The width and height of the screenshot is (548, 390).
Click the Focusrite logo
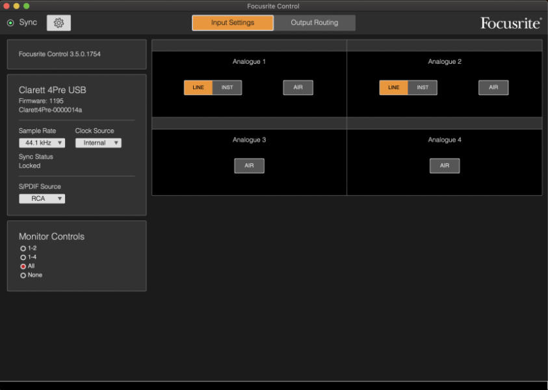pyautogui.click(x=510, y=22)
